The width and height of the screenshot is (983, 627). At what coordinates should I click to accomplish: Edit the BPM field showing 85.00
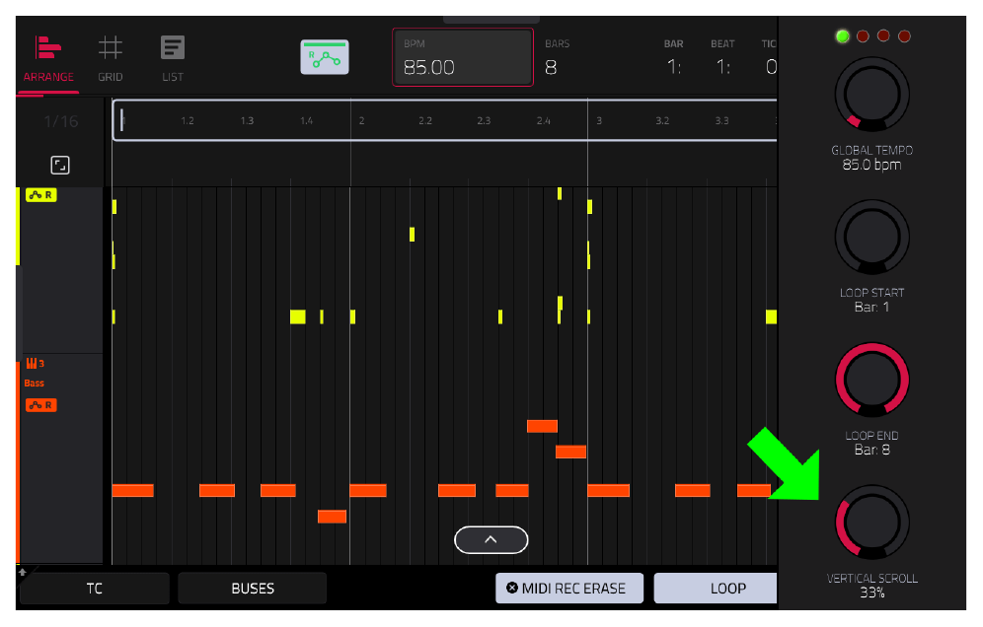coord(463,57)
